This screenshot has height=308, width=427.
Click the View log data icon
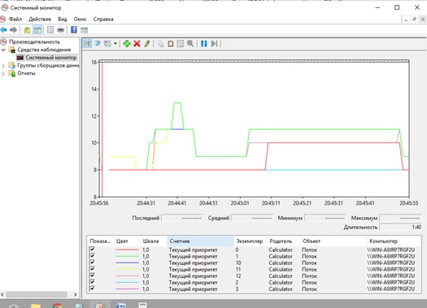98,44
